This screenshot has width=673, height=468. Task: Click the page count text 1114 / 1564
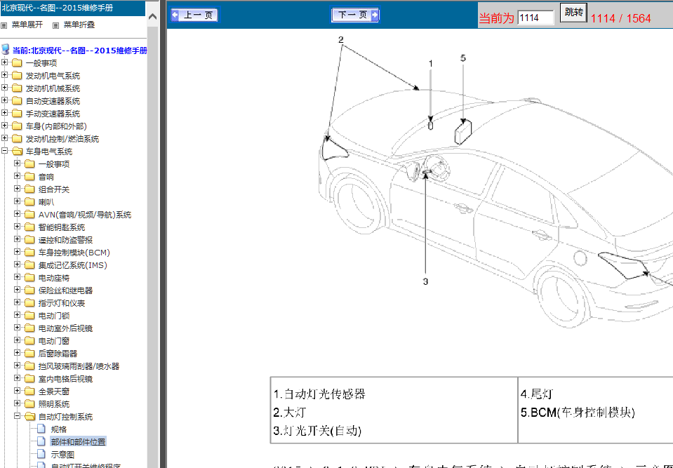(620, 18)
